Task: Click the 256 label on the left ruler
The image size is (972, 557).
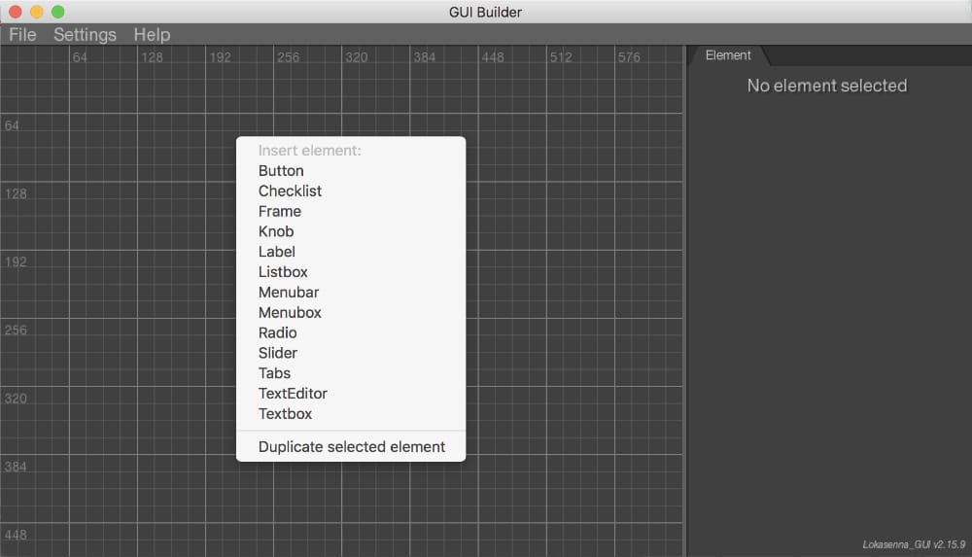Action: pyautogui.click(x=16, y=330)
